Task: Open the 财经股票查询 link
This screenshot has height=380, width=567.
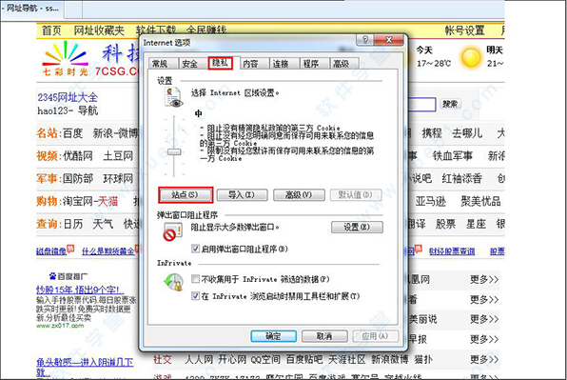Action: tap(452, 251)
